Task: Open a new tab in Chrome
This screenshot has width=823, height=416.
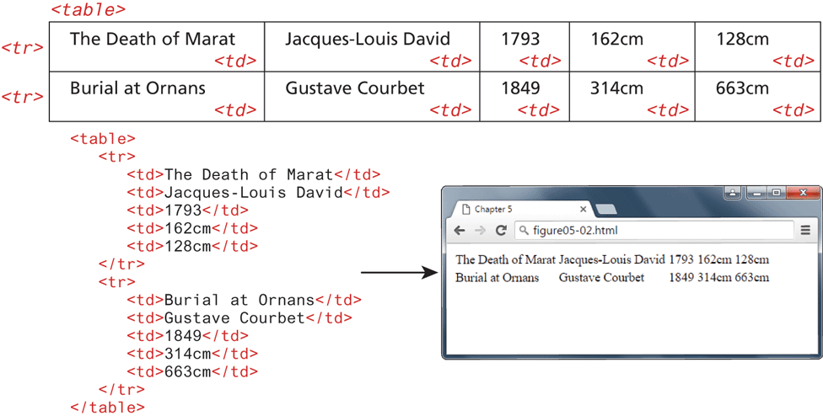Action: pyautogui.click(x=606, y=210)
